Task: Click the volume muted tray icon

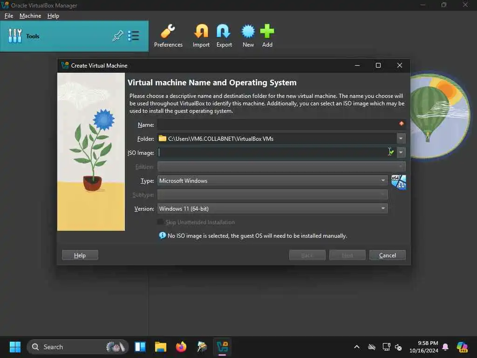Action: pos(398,347)
